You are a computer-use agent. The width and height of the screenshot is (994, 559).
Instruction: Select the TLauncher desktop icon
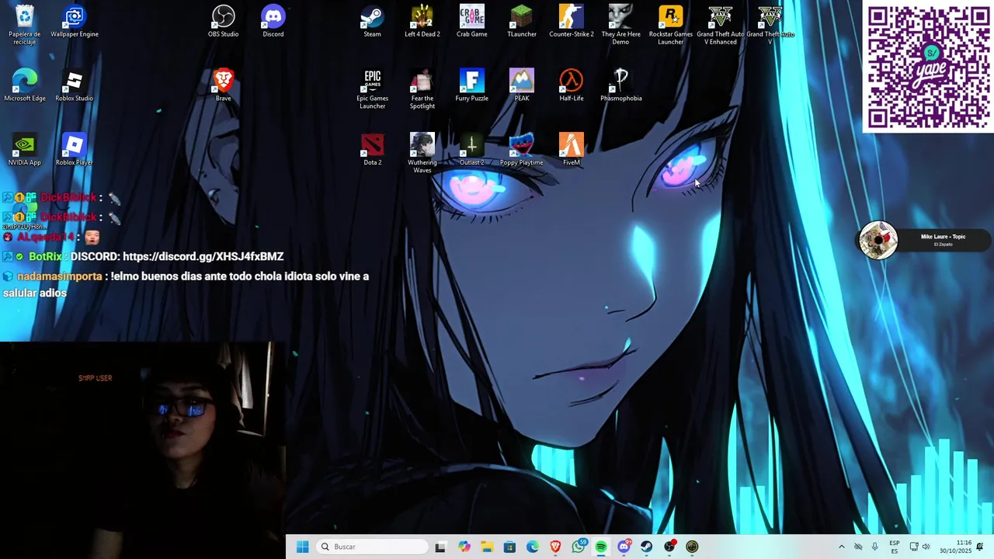pyautogui.click(x=522, y=21)
